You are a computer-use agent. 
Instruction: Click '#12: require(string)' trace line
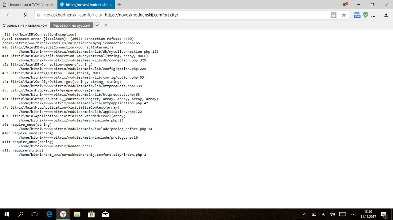pyautogui.click(x=23, y=150)
